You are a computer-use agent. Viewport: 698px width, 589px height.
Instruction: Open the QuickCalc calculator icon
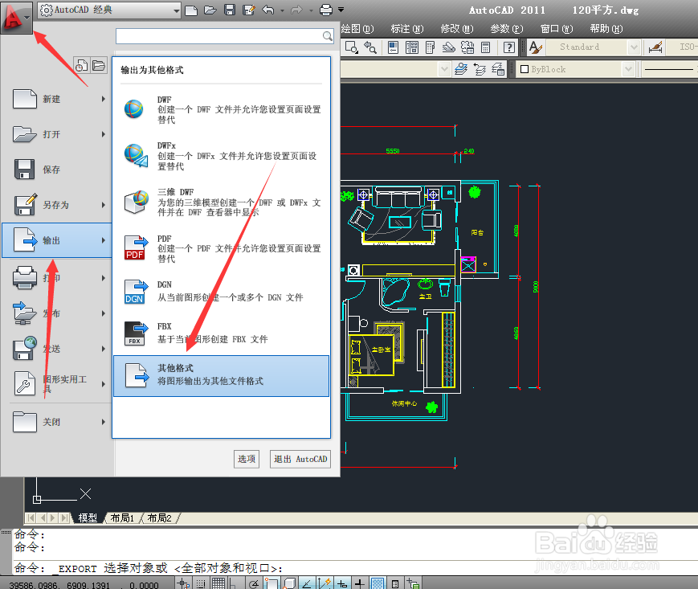[x=486, y=47]
